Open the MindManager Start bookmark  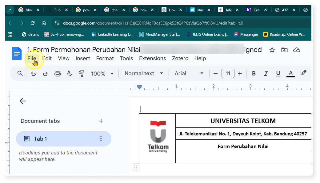[159, 34]
